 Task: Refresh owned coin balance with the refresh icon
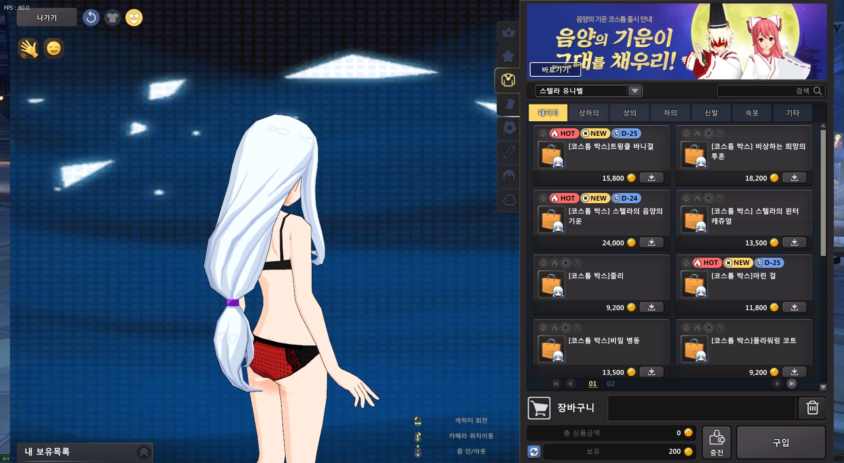534,452
